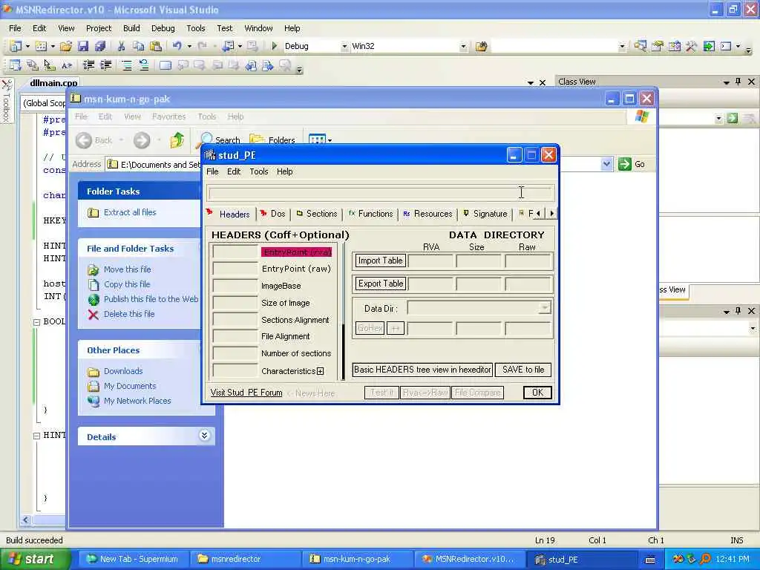Expand Details pane chevron in Explorer

pyautogui.click(x=205, y=435)
